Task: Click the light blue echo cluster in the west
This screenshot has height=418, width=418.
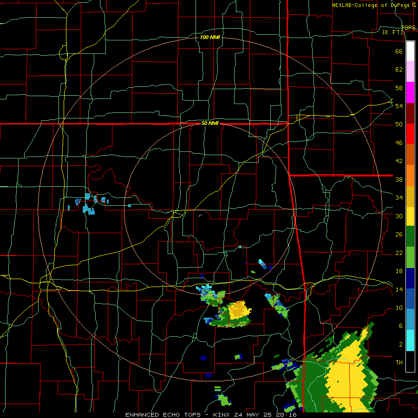Action: pos(89,204)
